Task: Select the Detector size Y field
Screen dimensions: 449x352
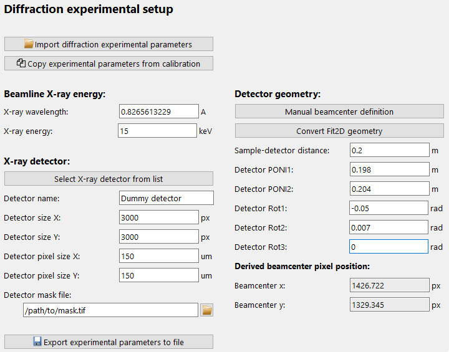Action: pos(158,237)
